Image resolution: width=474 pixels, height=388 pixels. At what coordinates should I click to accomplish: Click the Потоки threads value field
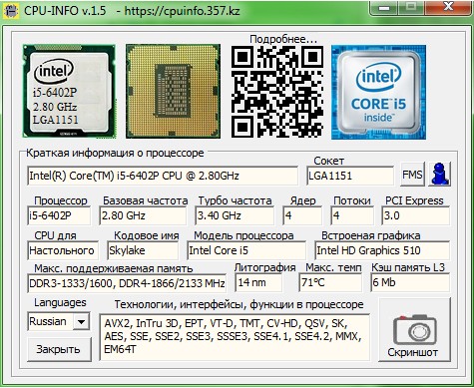(352, 215)
